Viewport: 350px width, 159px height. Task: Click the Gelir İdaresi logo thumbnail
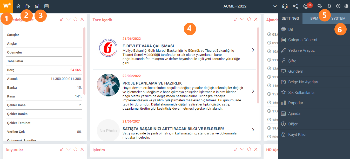pyautogui.click(x=108, y=48)
